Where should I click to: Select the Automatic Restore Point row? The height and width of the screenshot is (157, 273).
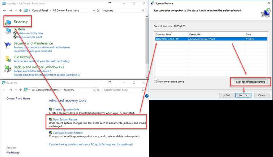coord(211,39)
